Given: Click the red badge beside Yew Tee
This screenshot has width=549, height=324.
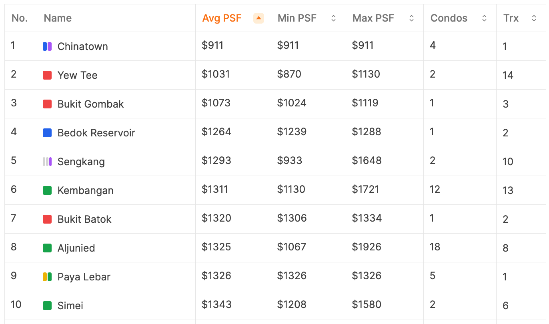Looking at the screenshot, I should point(47,75).
